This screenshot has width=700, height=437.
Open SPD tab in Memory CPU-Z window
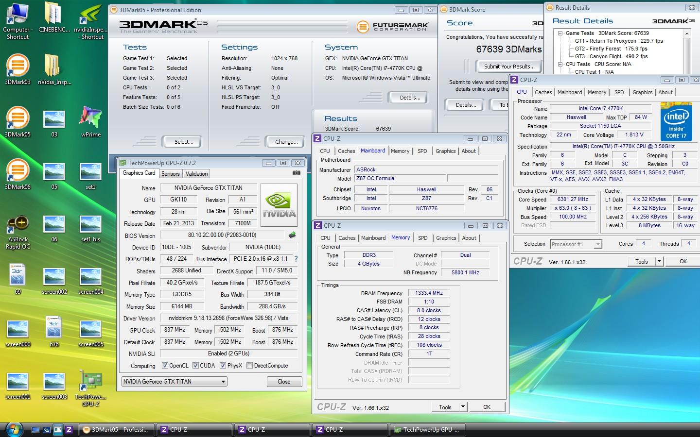pyautogui.click(x=423, y=238)
